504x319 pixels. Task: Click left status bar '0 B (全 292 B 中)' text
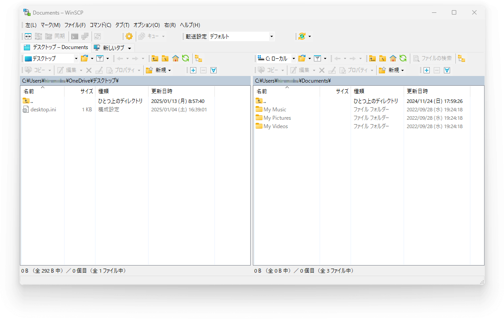coord(42,271)
